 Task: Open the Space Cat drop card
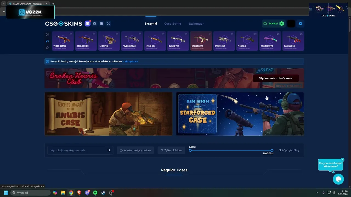coord(224,41)
